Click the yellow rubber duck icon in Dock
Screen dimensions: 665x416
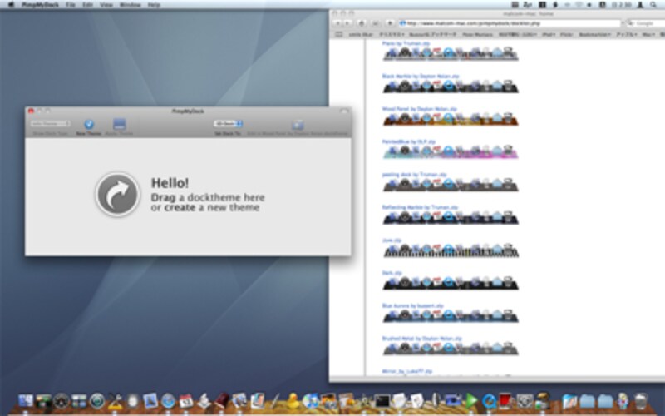pyautogui.click(x=293, y=400)
